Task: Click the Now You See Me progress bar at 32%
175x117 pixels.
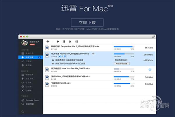Action: click(x=124, y=69)
